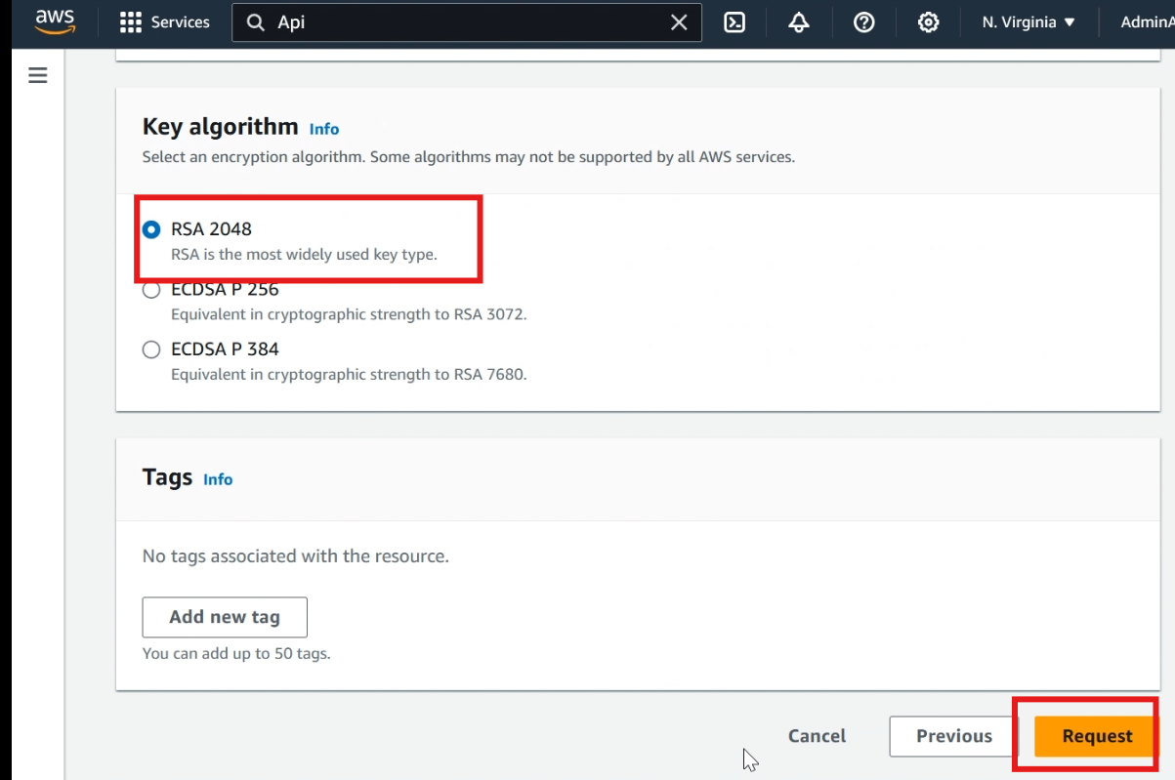Choose ECDSA P 384 key algorithm
This screenshot has width=1175, height=780.
(151, 349)
